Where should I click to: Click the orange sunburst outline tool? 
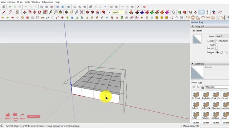[x=208, y=18]
